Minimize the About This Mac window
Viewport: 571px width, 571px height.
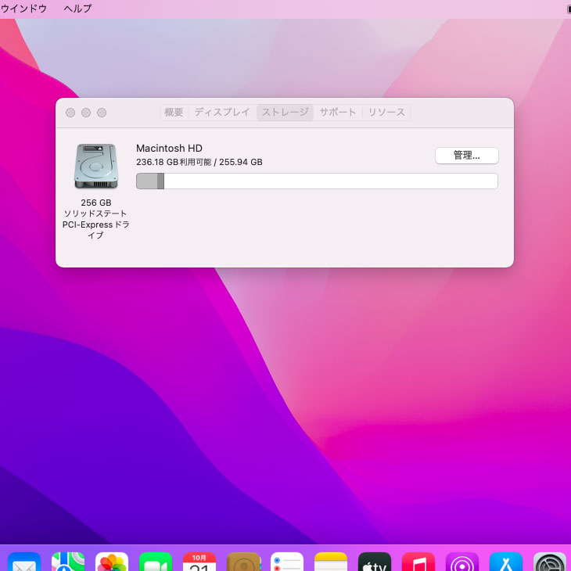[86, 113]
